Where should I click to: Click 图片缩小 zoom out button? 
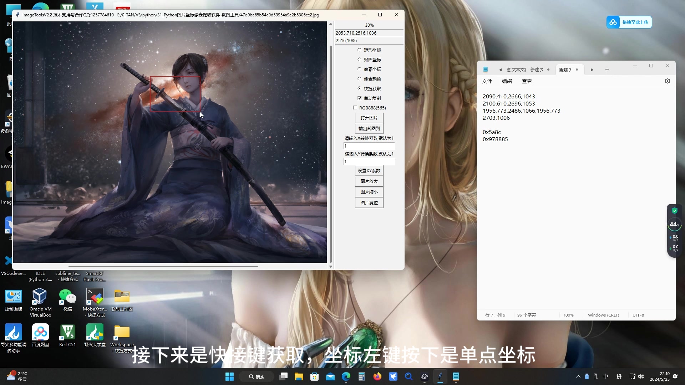pyautogui.click(x=369, y=192)
